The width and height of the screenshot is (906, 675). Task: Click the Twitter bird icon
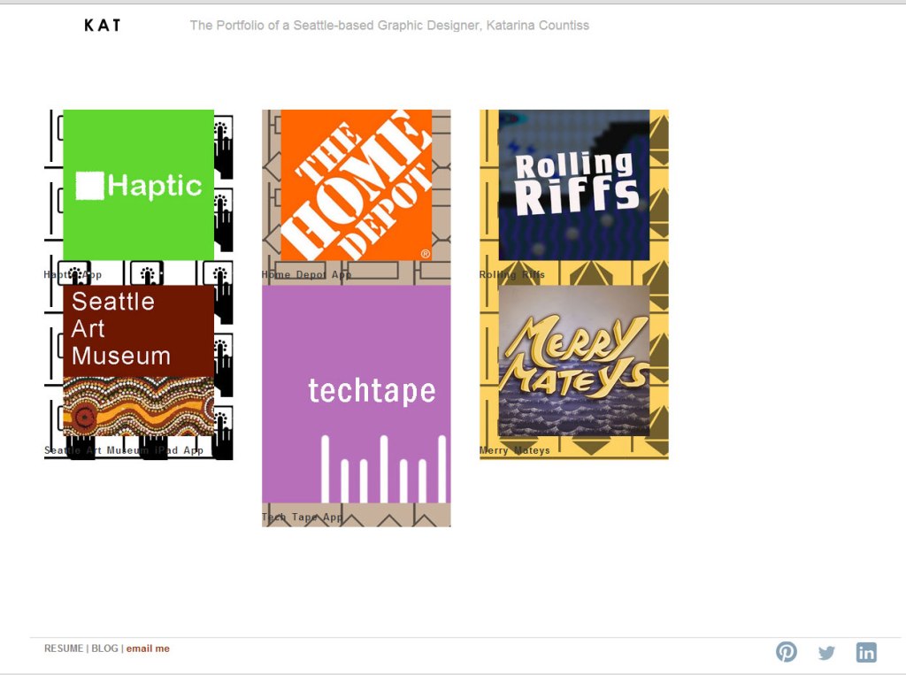pyautogui.click(x=826, y=653)
